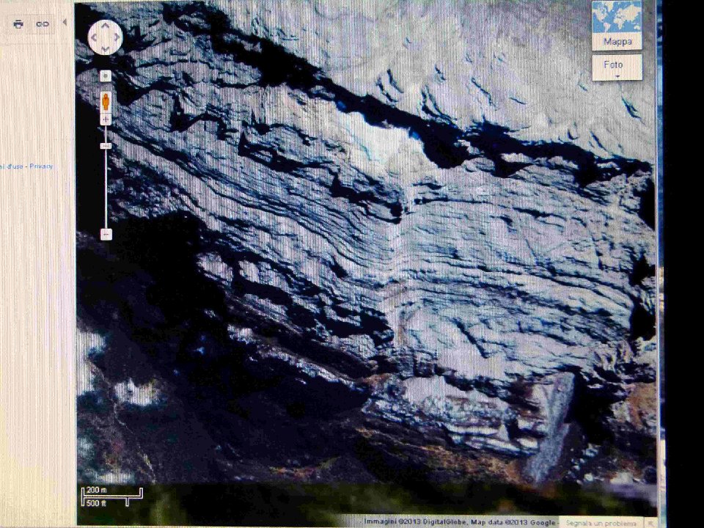Open the Foto view dropdown
704x528 pixels.
617,67
